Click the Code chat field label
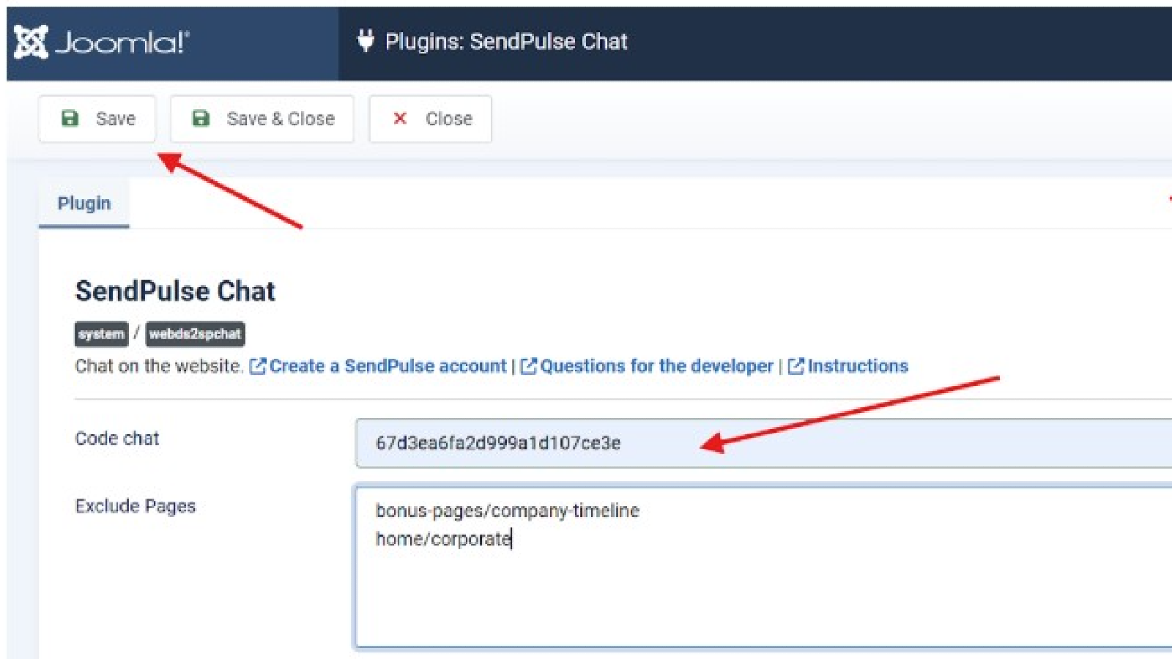The image size is (1172, 659). click(x=117, y=439)
